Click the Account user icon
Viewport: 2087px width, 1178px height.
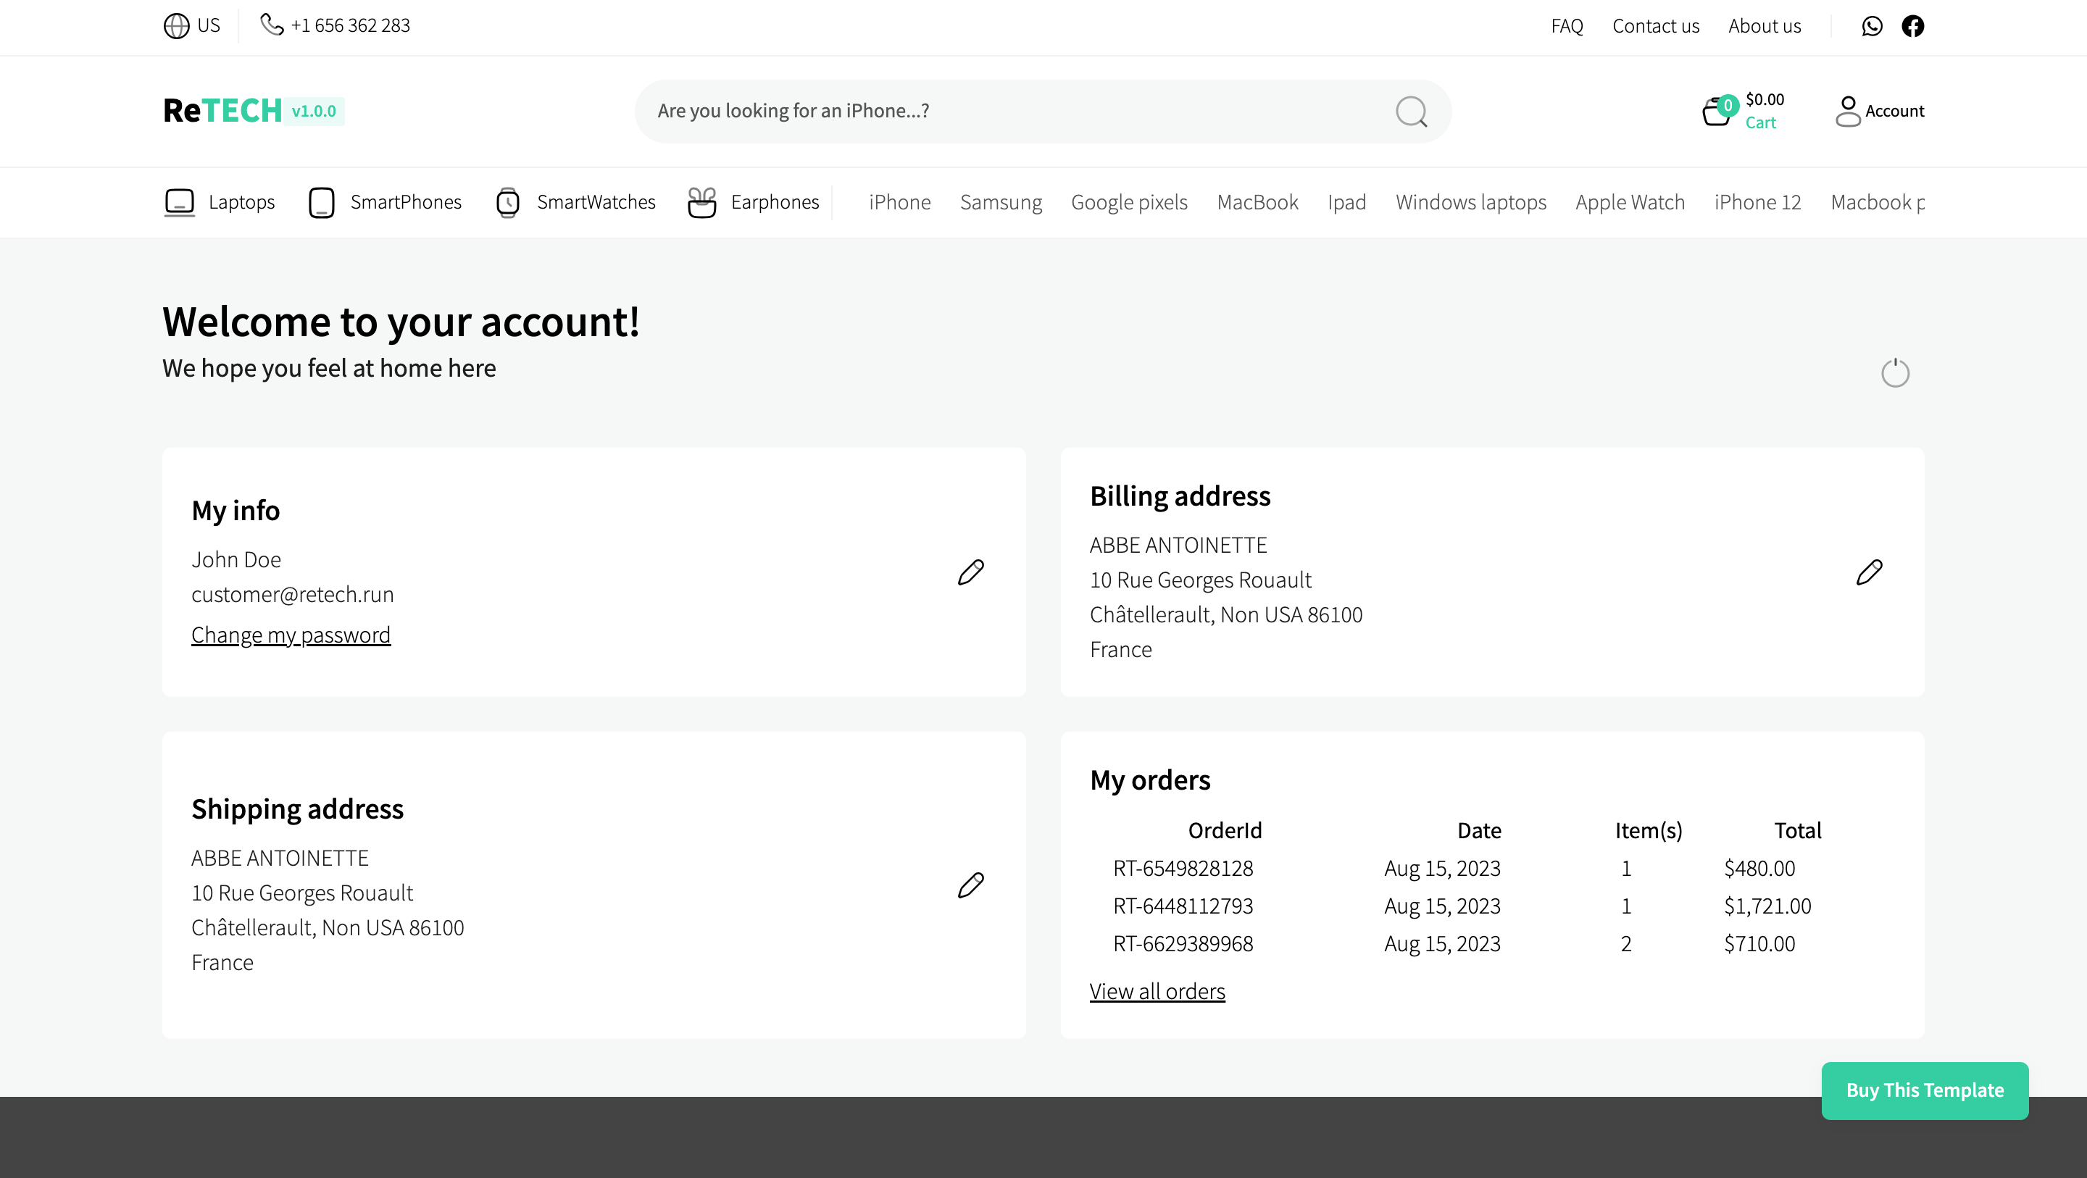click(x=1848, y=111)
